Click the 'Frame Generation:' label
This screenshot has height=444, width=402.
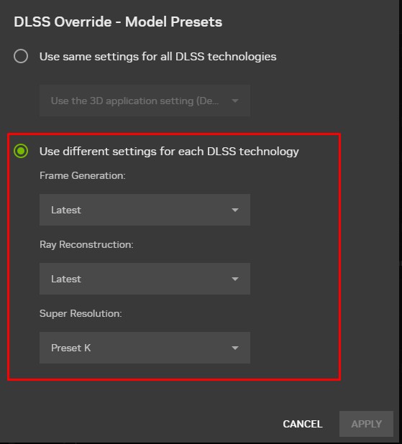(83, 175)
